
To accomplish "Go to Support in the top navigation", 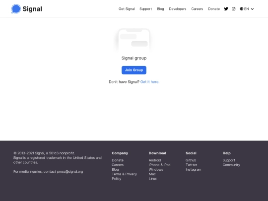I will point(145,9).
